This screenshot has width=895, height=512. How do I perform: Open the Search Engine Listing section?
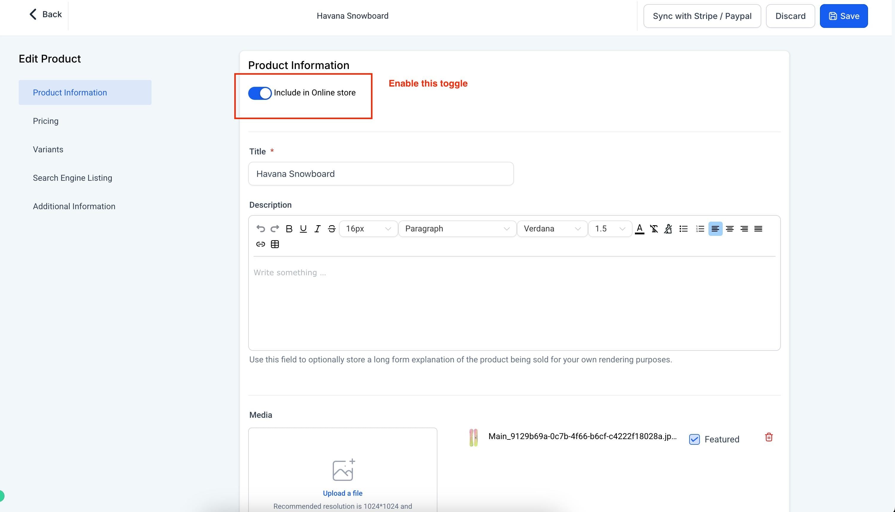coord(72,178)
